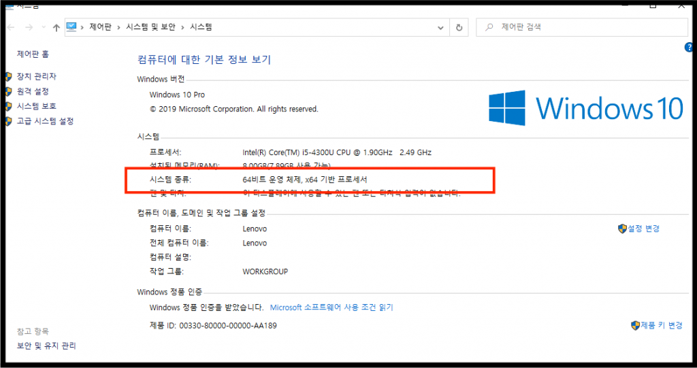Go up one folder level arrow

[56, 28]
